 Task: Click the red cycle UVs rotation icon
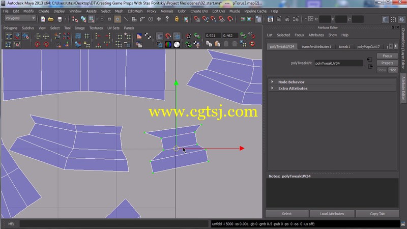pos(252,44)
